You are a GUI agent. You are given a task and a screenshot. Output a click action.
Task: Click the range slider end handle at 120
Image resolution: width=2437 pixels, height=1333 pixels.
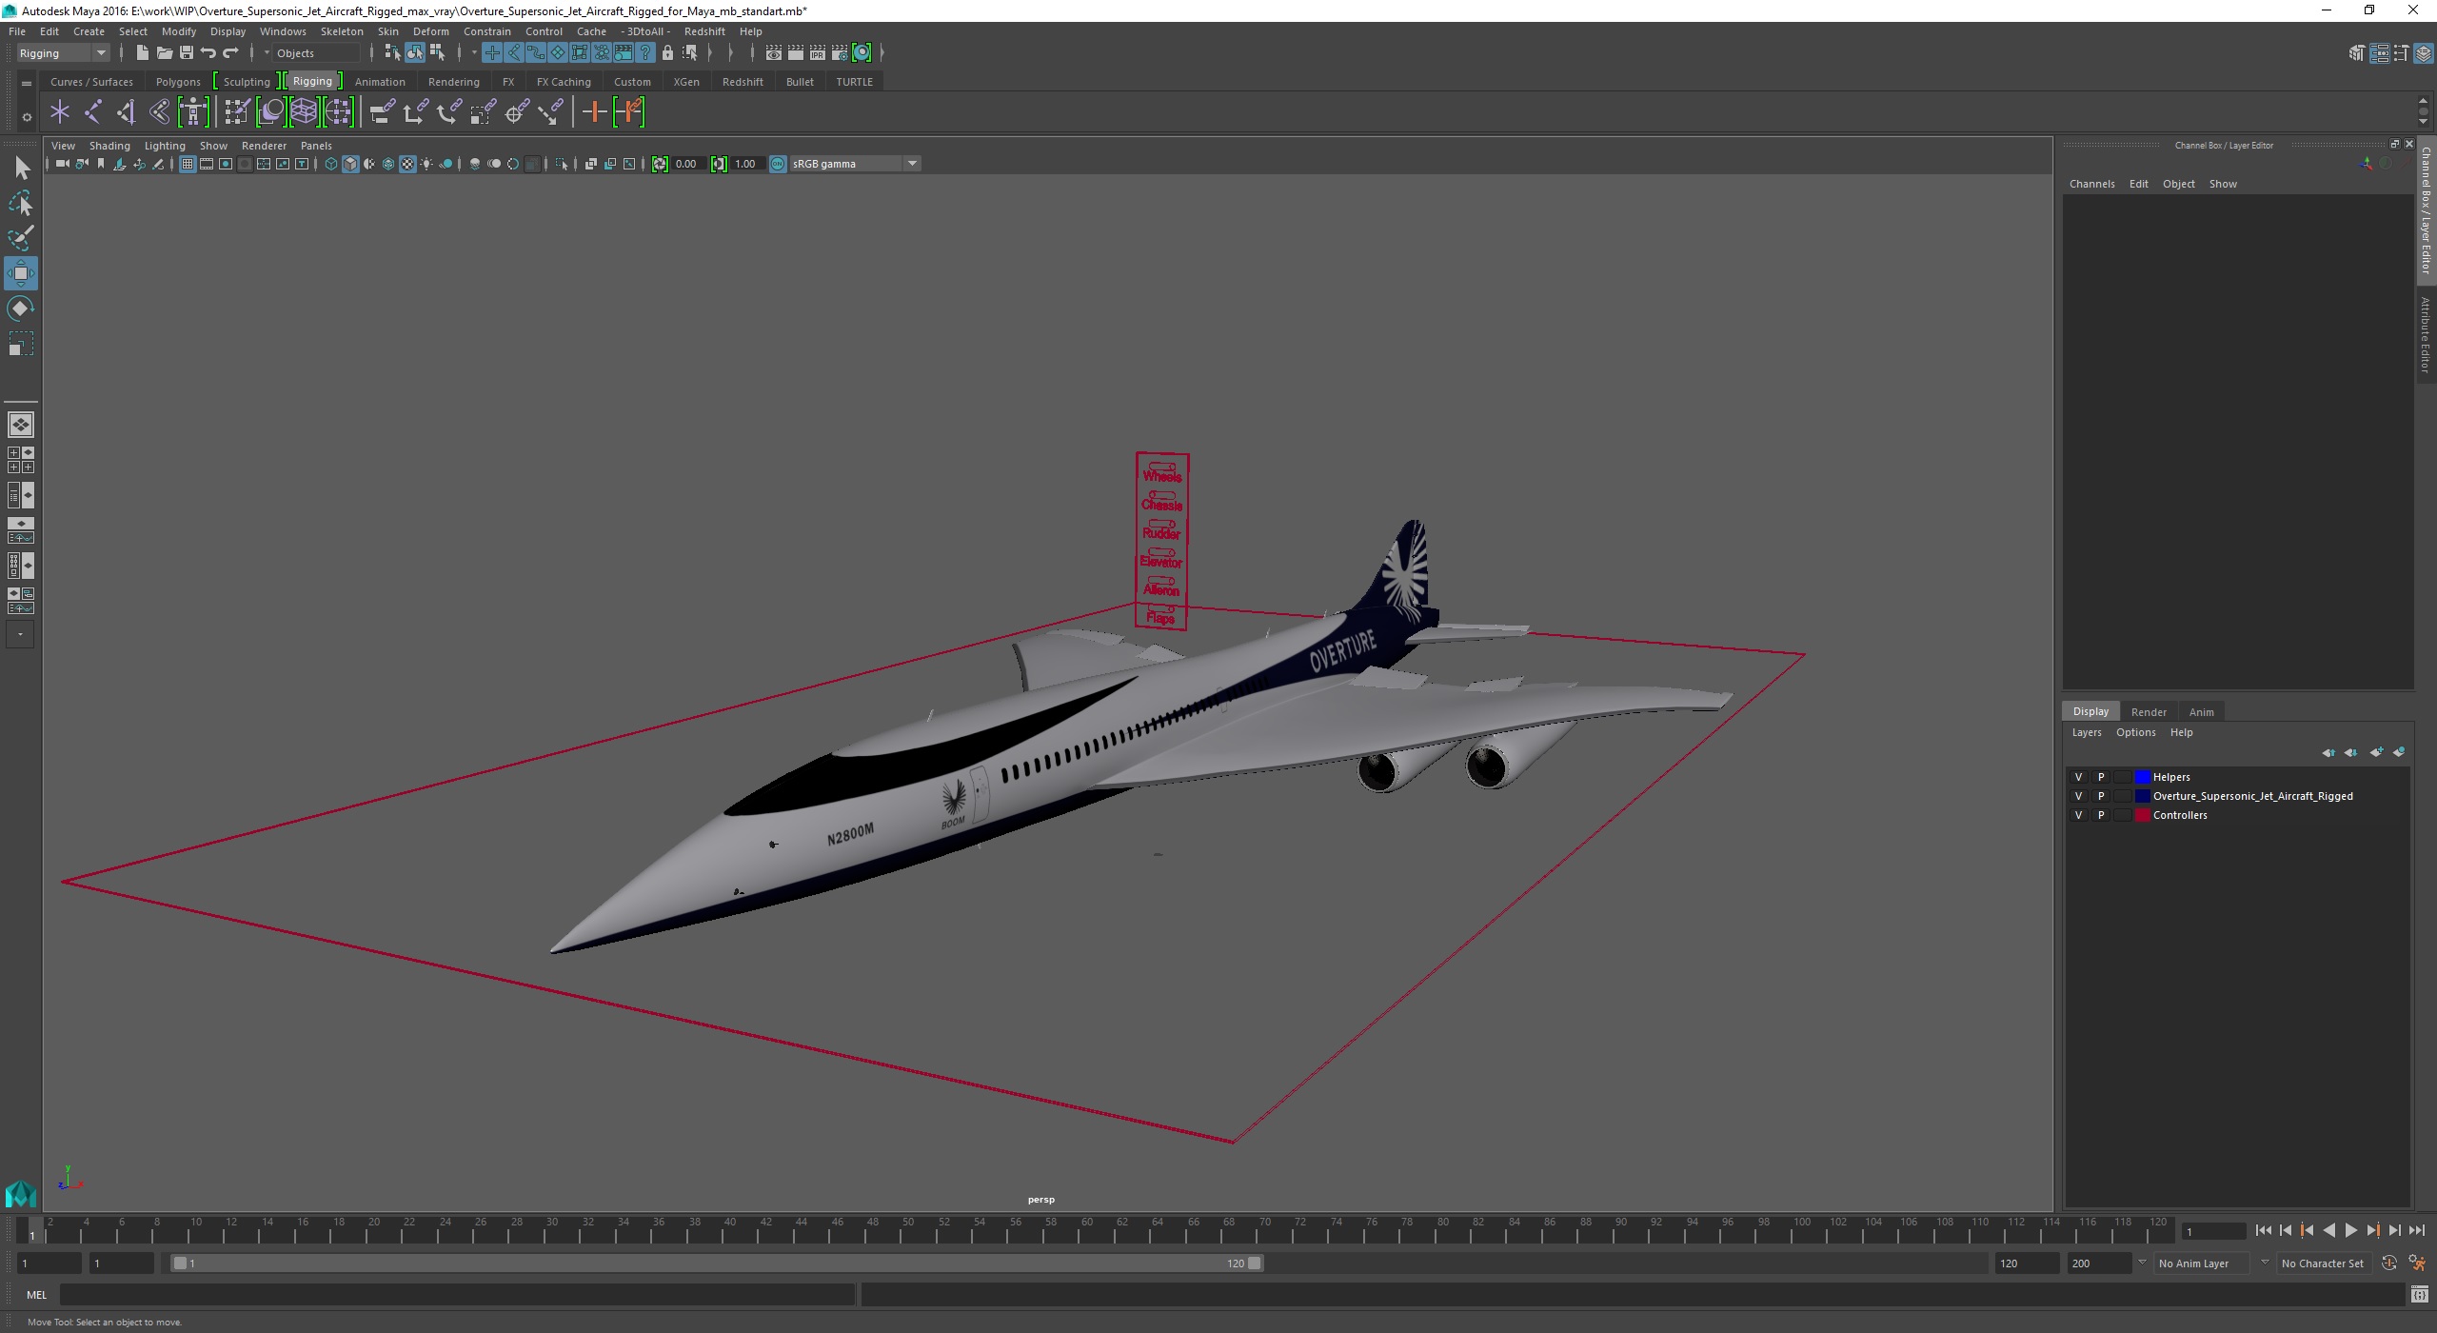click(1255, 1263)
